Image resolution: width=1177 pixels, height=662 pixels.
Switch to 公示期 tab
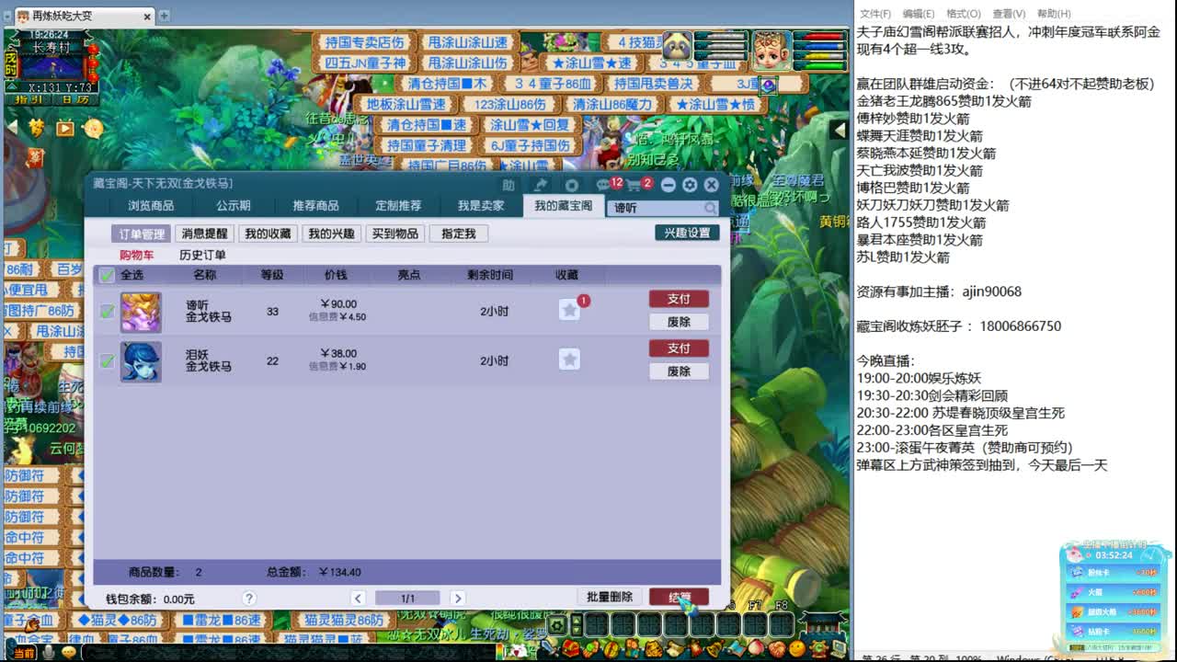point(234,206)
